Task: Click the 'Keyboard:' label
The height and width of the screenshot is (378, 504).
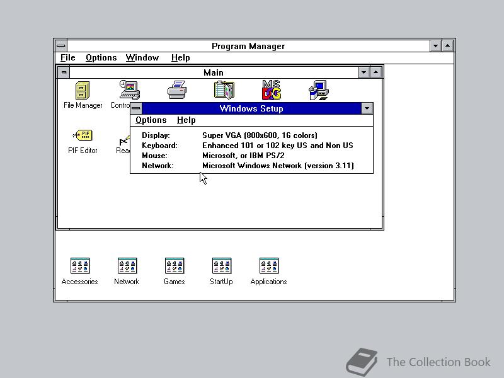Action: tap(159, 146)
